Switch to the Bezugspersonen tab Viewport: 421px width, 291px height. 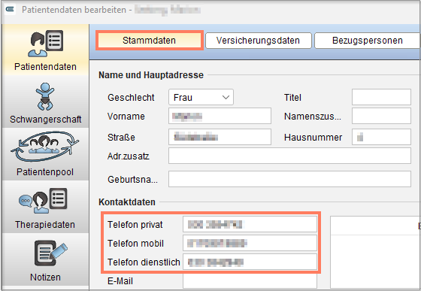pos(367,41)
